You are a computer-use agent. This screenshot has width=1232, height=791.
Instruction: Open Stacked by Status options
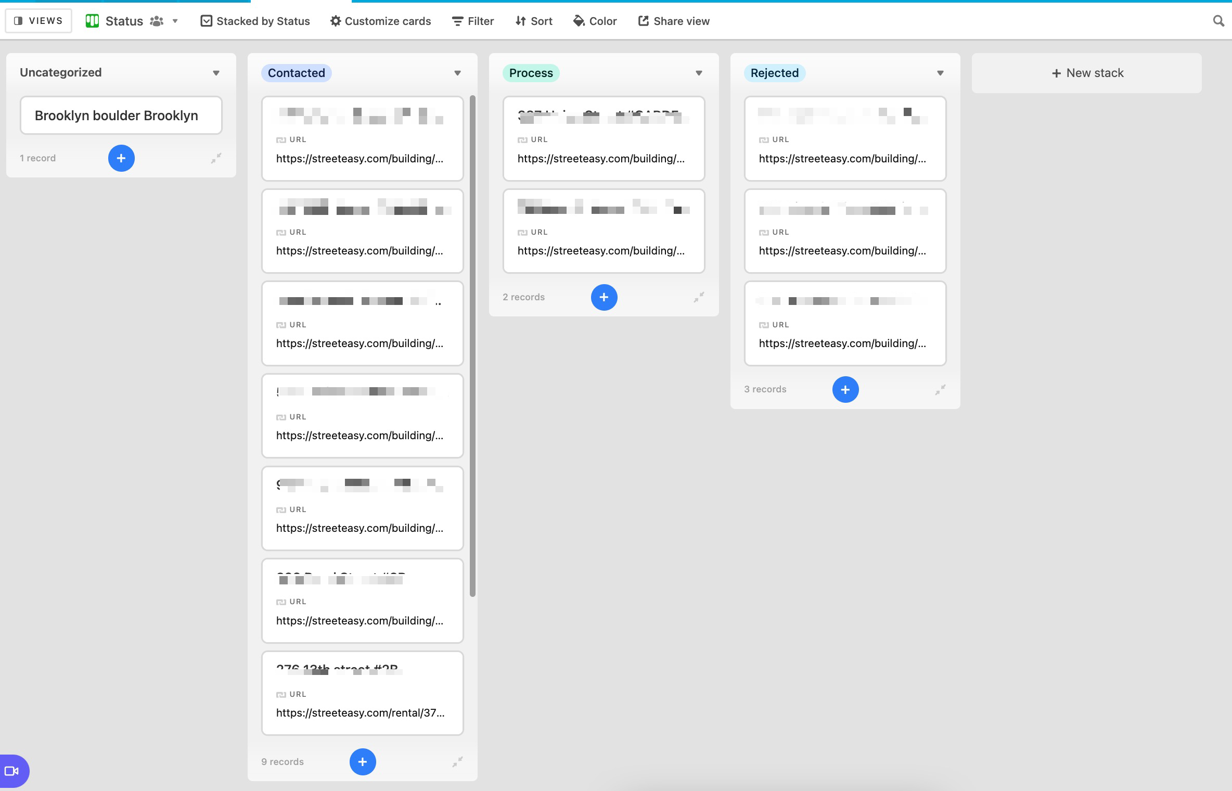(x=255, y=21)
